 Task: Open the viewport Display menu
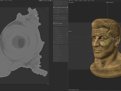[x=81, y=1]
